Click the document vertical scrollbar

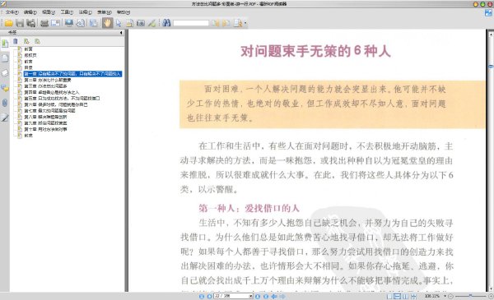tap(491, 160)
